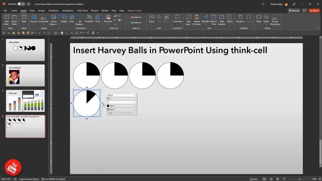Insert a Text Box
This screenshot has height=181, width=322.
coord(188,20)
